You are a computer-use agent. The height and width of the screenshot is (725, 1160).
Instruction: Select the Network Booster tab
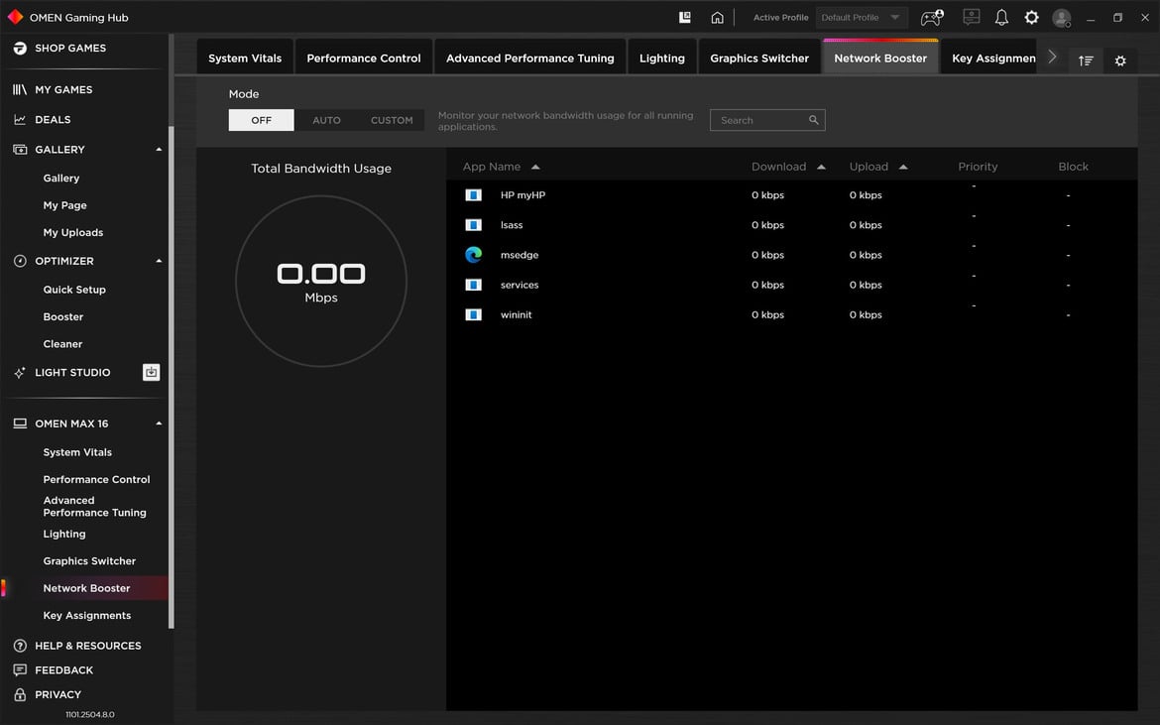880,58
